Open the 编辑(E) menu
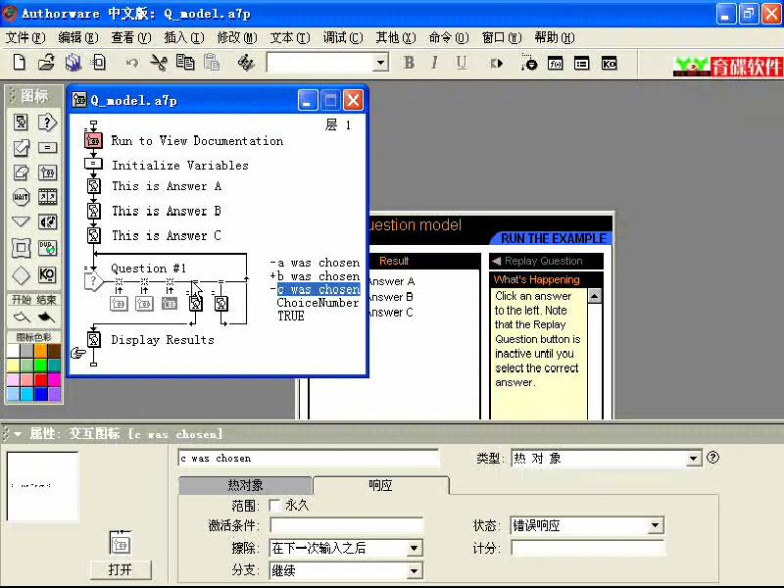 (x=78, y=37)
